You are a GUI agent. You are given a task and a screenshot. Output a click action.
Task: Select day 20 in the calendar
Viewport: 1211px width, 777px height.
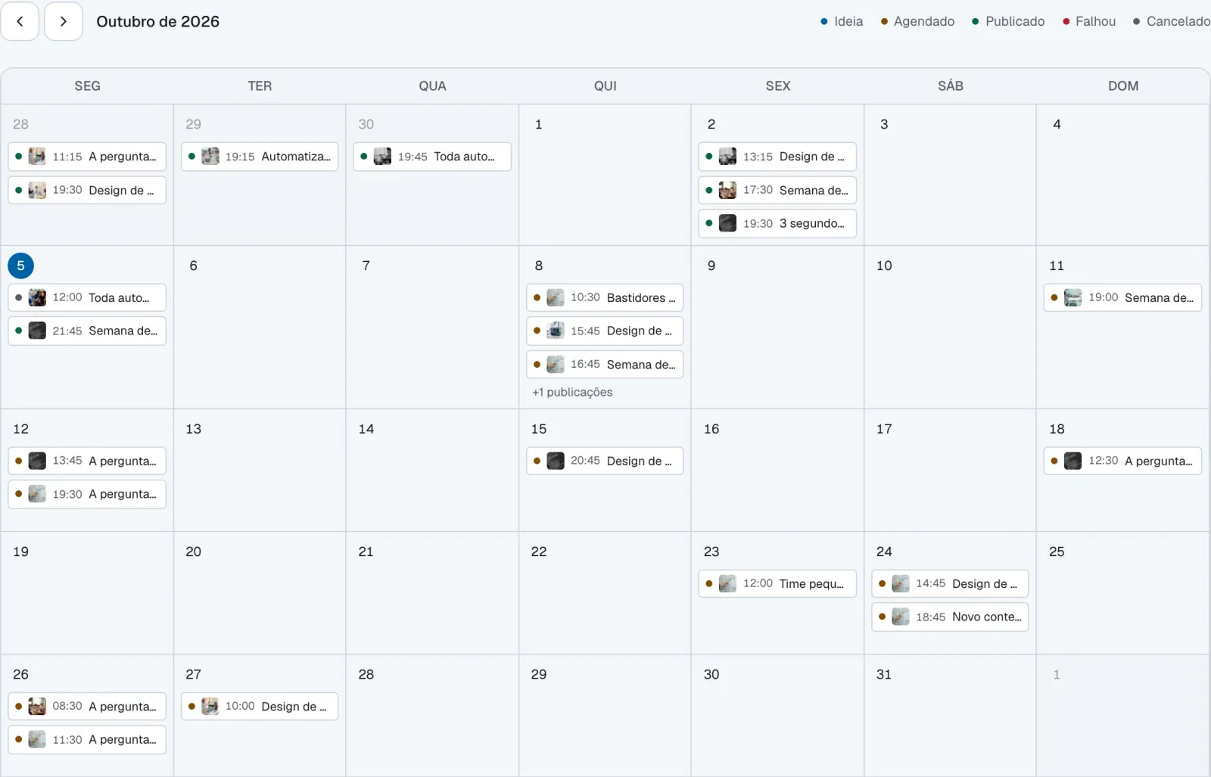(x=194, y=552)
